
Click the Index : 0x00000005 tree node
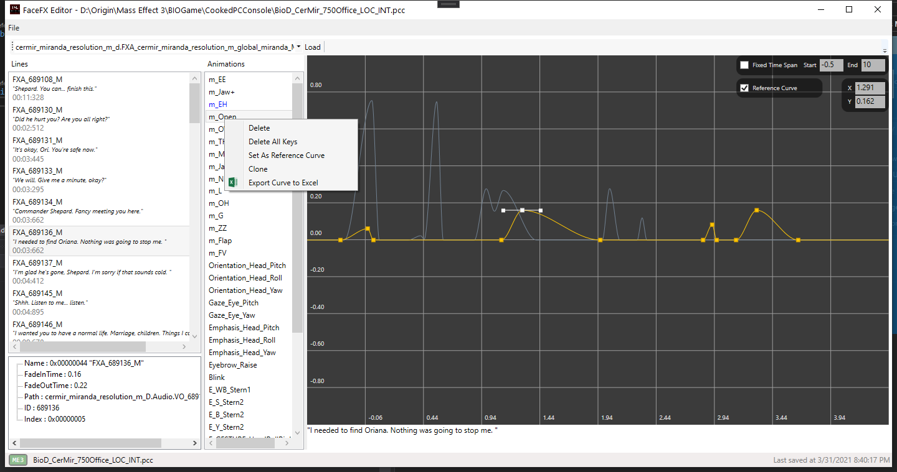(x=55, y=419)
